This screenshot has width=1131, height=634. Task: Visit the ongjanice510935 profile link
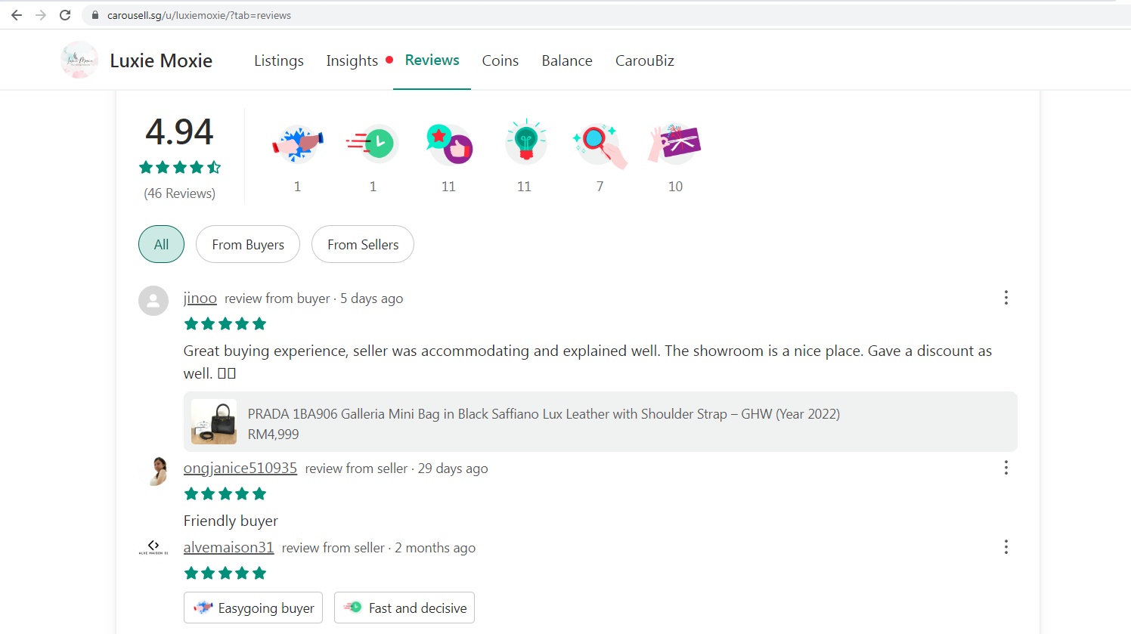(x=240, y=469)
